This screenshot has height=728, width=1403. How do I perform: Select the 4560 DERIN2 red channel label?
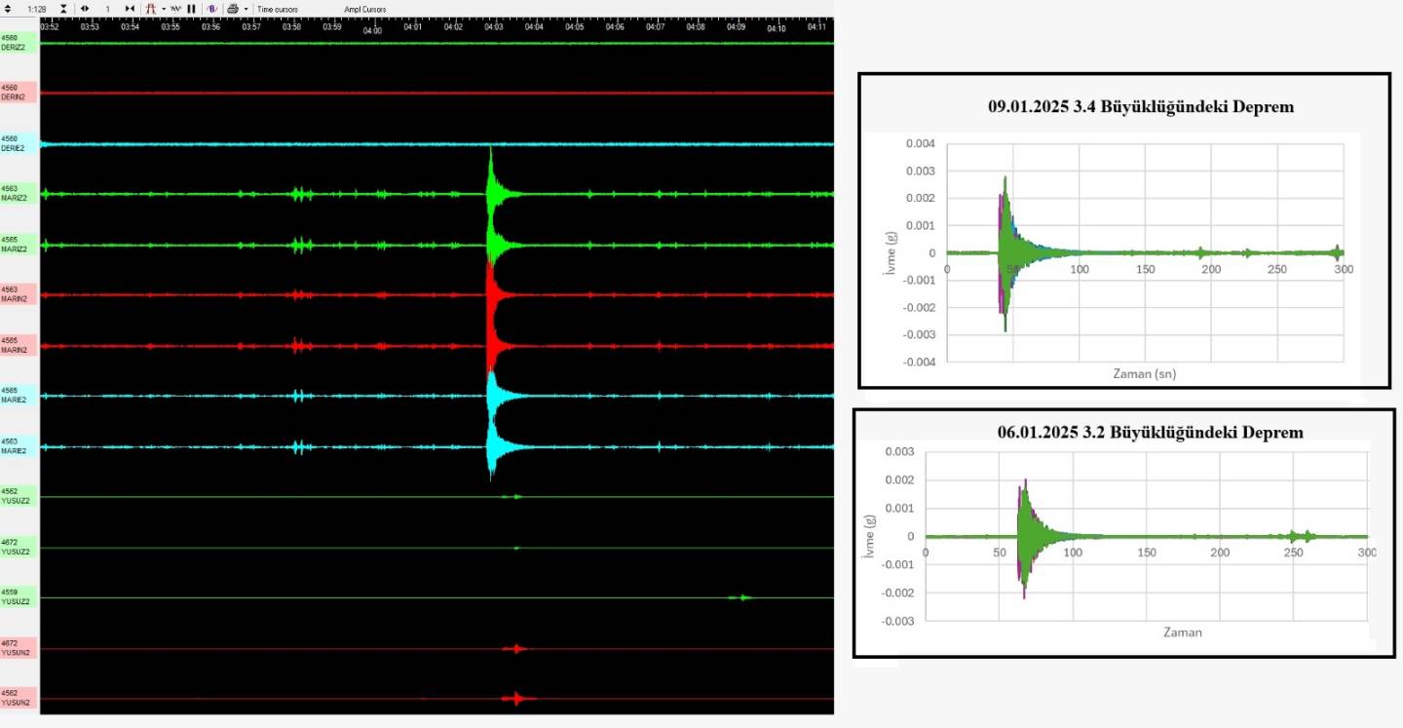tap(19, 93)
